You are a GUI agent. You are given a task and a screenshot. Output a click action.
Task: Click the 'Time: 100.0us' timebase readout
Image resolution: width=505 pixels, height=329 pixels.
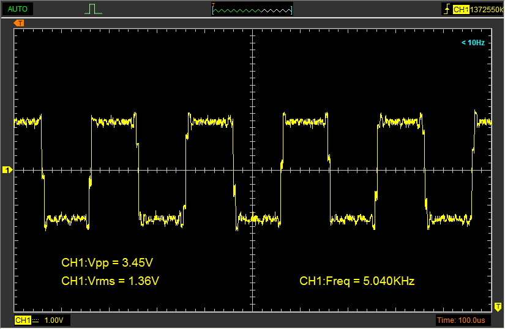coord(461,320)
